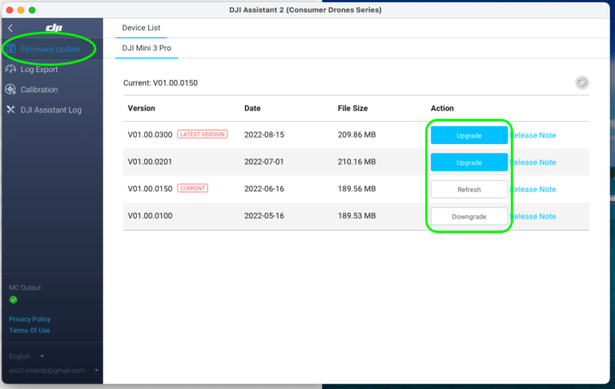Upgrade to firmware V01.00.0300
Screen dimensions: 615x389
pos(469,135)
